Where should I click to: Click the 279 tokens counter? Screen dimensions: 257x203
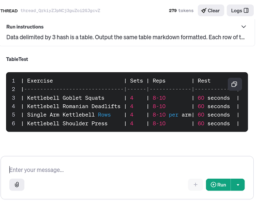pos(181,11)
